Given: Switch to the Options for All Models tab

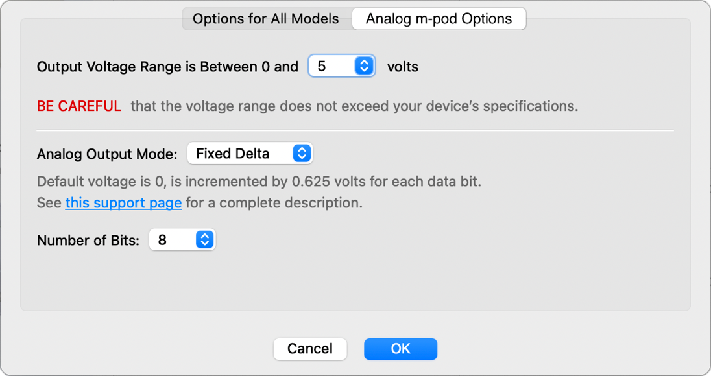Looking at the screenshot, I should click(266, 18).
